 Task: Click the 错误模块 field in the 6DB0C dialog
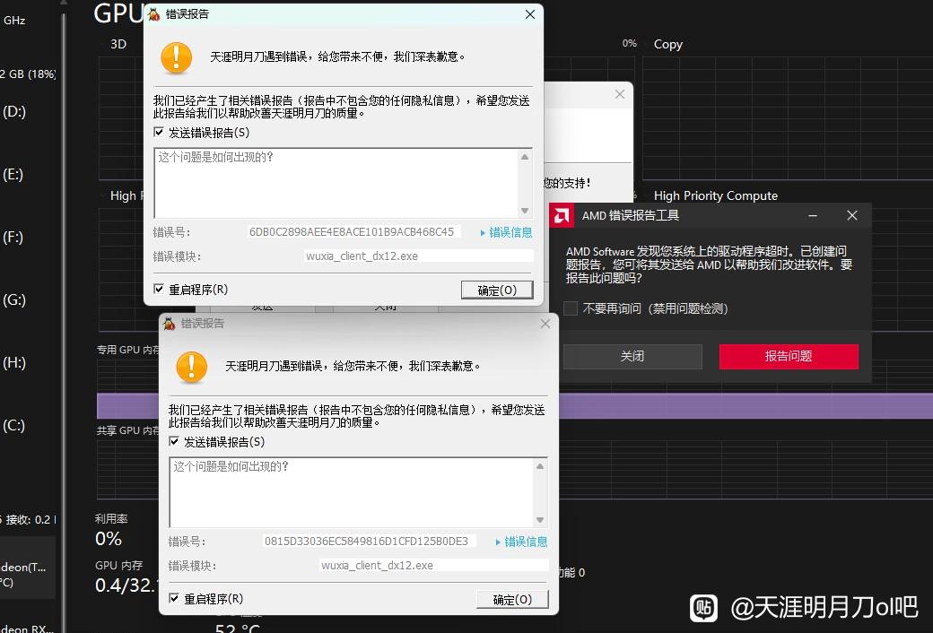418,256
